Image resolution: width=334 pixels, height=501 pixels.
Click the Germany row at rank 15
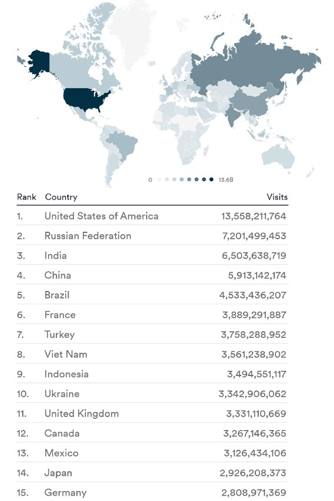(x=153, y=492)
